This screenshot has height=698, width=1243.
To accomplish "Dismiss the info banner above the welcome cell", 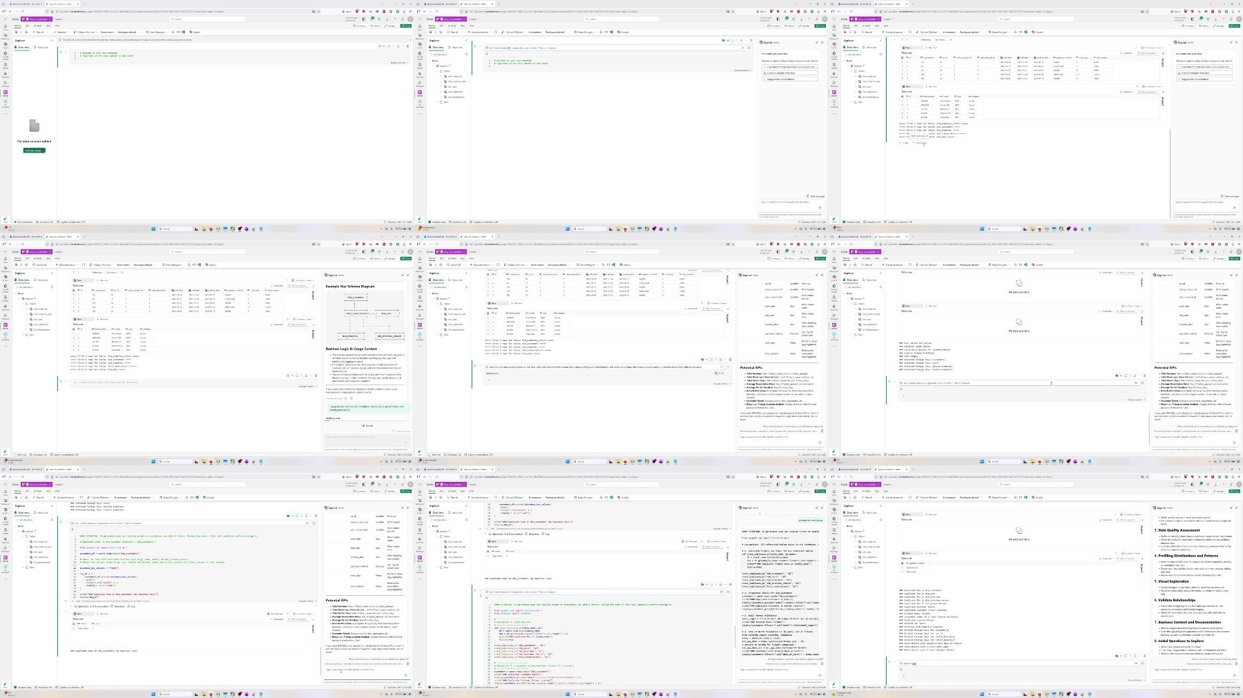I will 409,39.
